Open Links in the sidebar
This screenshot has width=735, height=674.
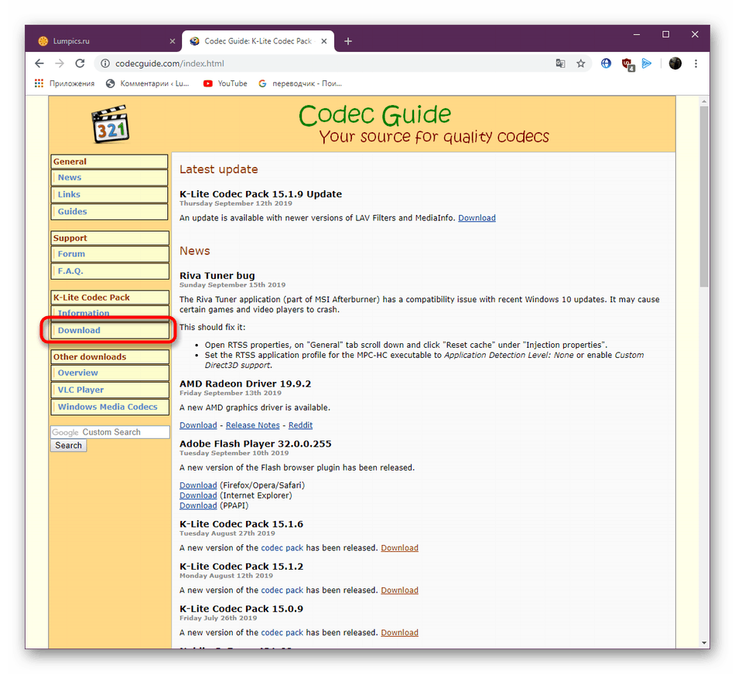109,194
